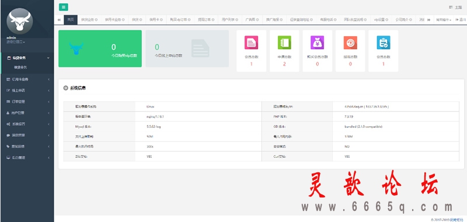Click the 'nginx/1.16.1' server environment value

click(x=155, y=116)
